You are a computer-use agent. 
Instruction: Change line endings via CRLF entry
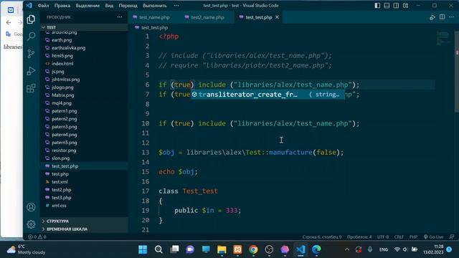pos(399,237)
